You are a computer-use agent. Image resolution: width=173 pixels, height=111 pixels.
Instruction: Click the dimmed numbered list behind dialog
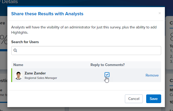point(171,56)
